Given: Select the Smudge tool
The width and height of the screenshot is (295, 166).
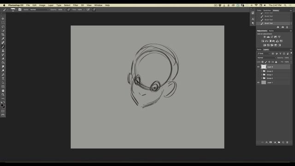Looking at the screenshot, I should click(x=3, y=66).
